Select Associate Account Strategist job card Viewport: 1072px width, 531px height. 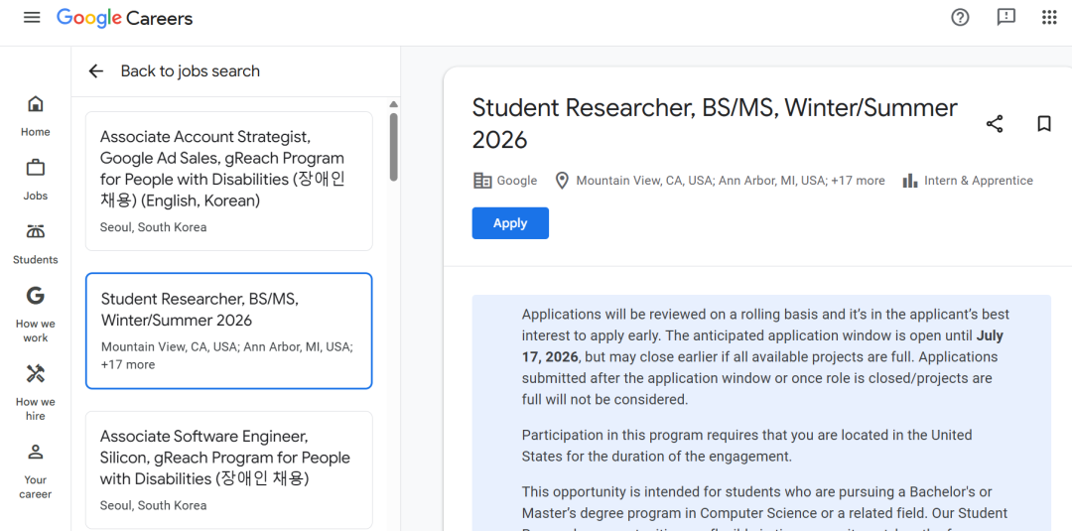228,181
